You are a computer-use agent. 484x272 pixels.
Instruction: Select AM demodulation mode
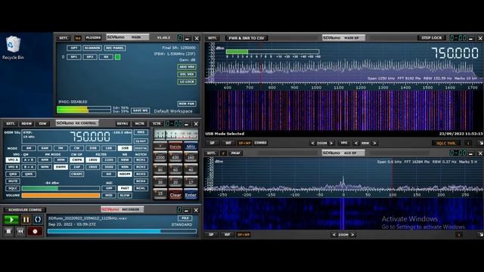tap(29, 148)
